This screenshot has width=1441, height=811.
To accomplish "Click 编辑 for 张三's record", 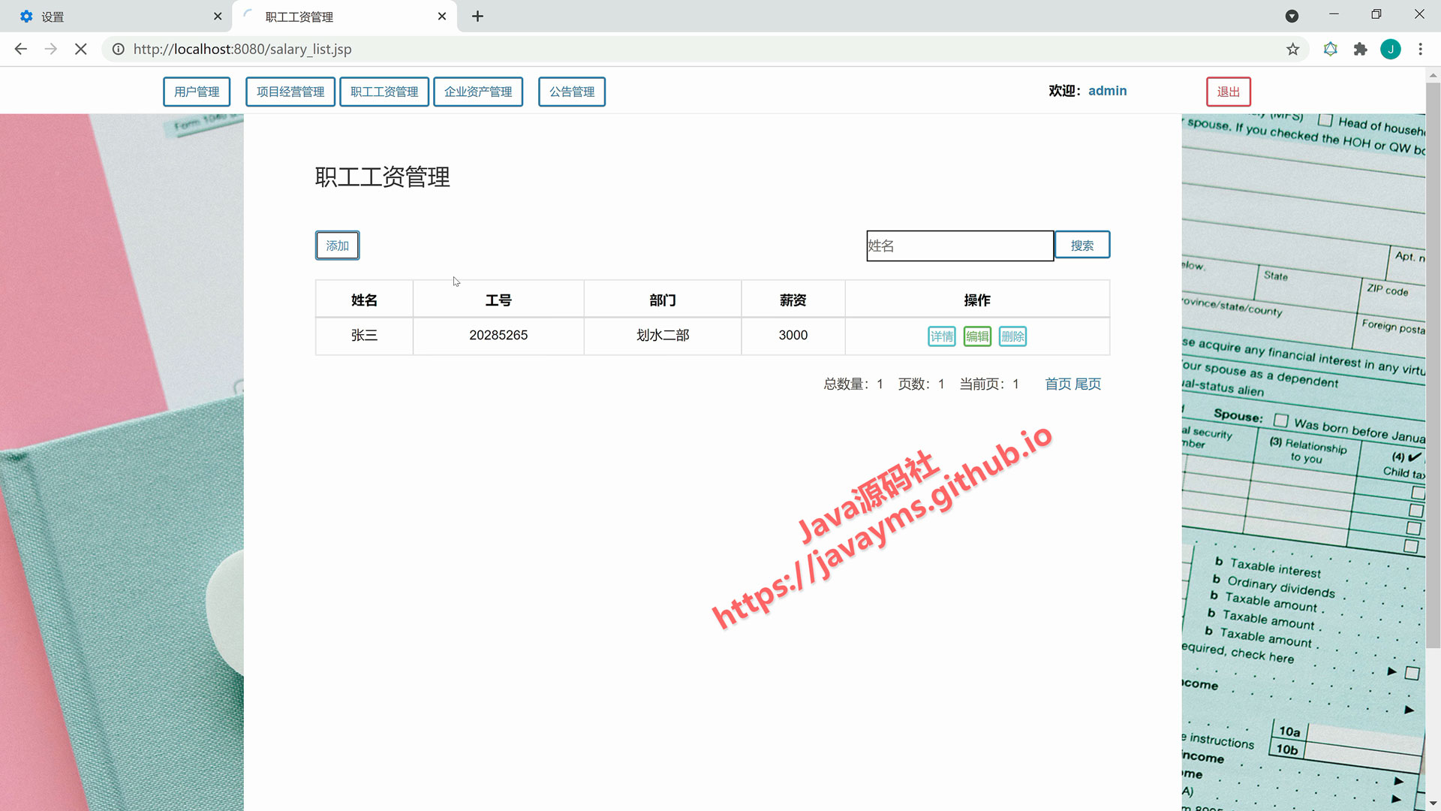I will coord(977,336).
